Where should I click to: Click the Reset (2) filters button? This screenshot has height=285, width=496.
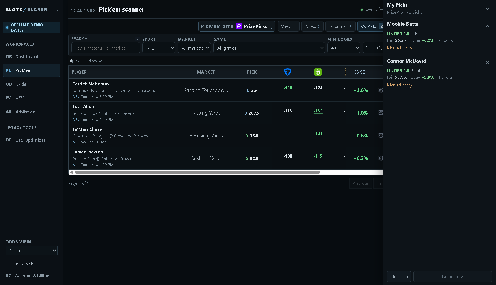click(x=373, y=48)
